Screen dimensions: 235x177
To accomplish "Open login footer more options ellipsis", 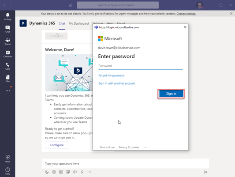I will pos(145,147).
